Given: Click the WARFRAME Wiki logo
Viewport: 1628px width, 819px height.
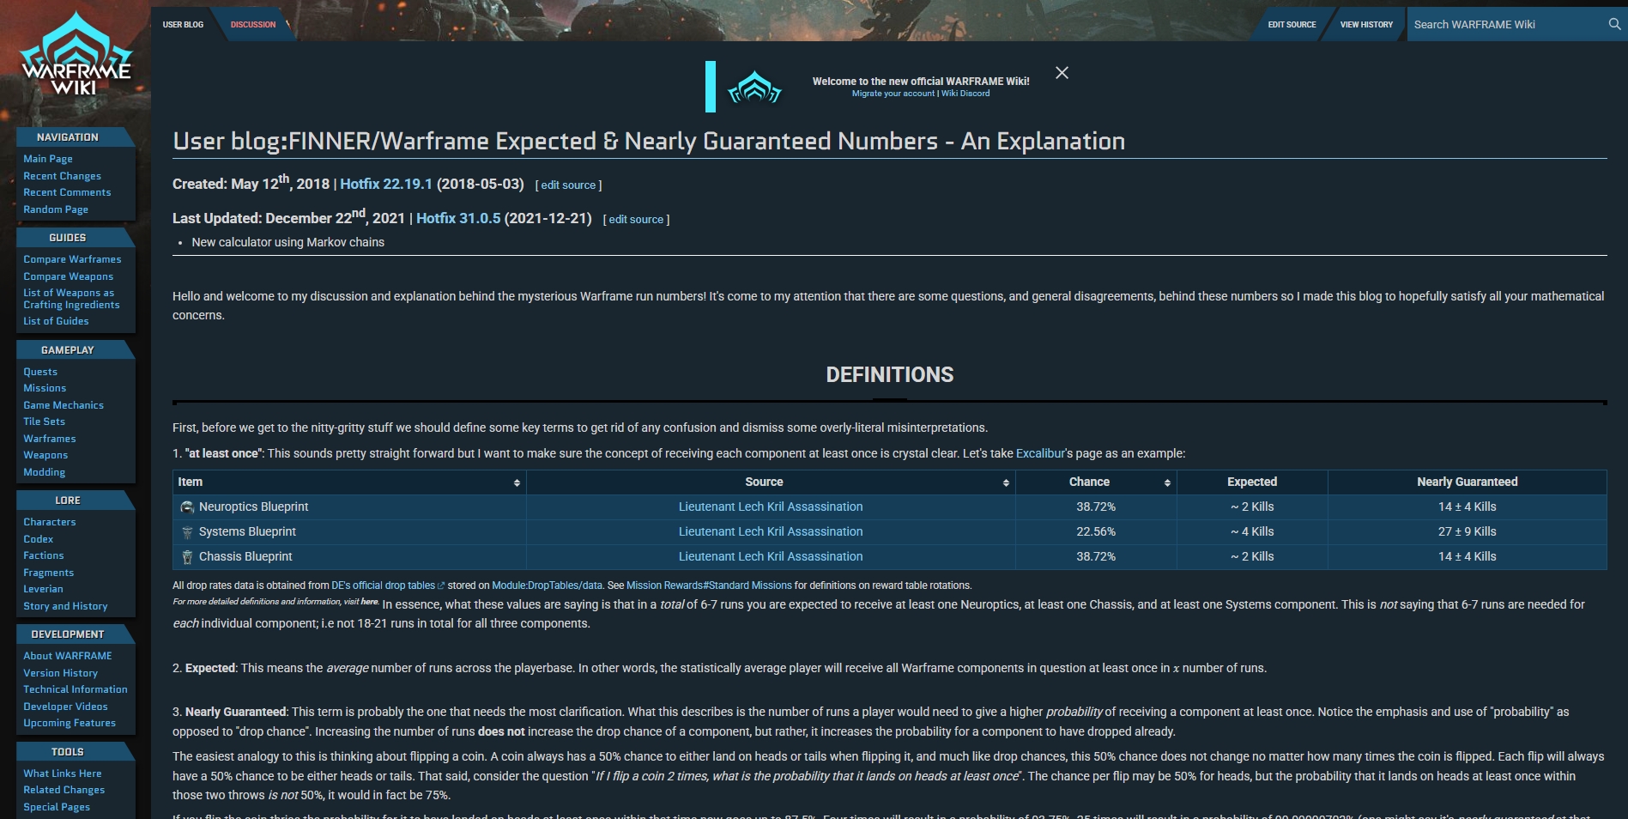Looking at the screenshot, I should click(x=76, y=55).
